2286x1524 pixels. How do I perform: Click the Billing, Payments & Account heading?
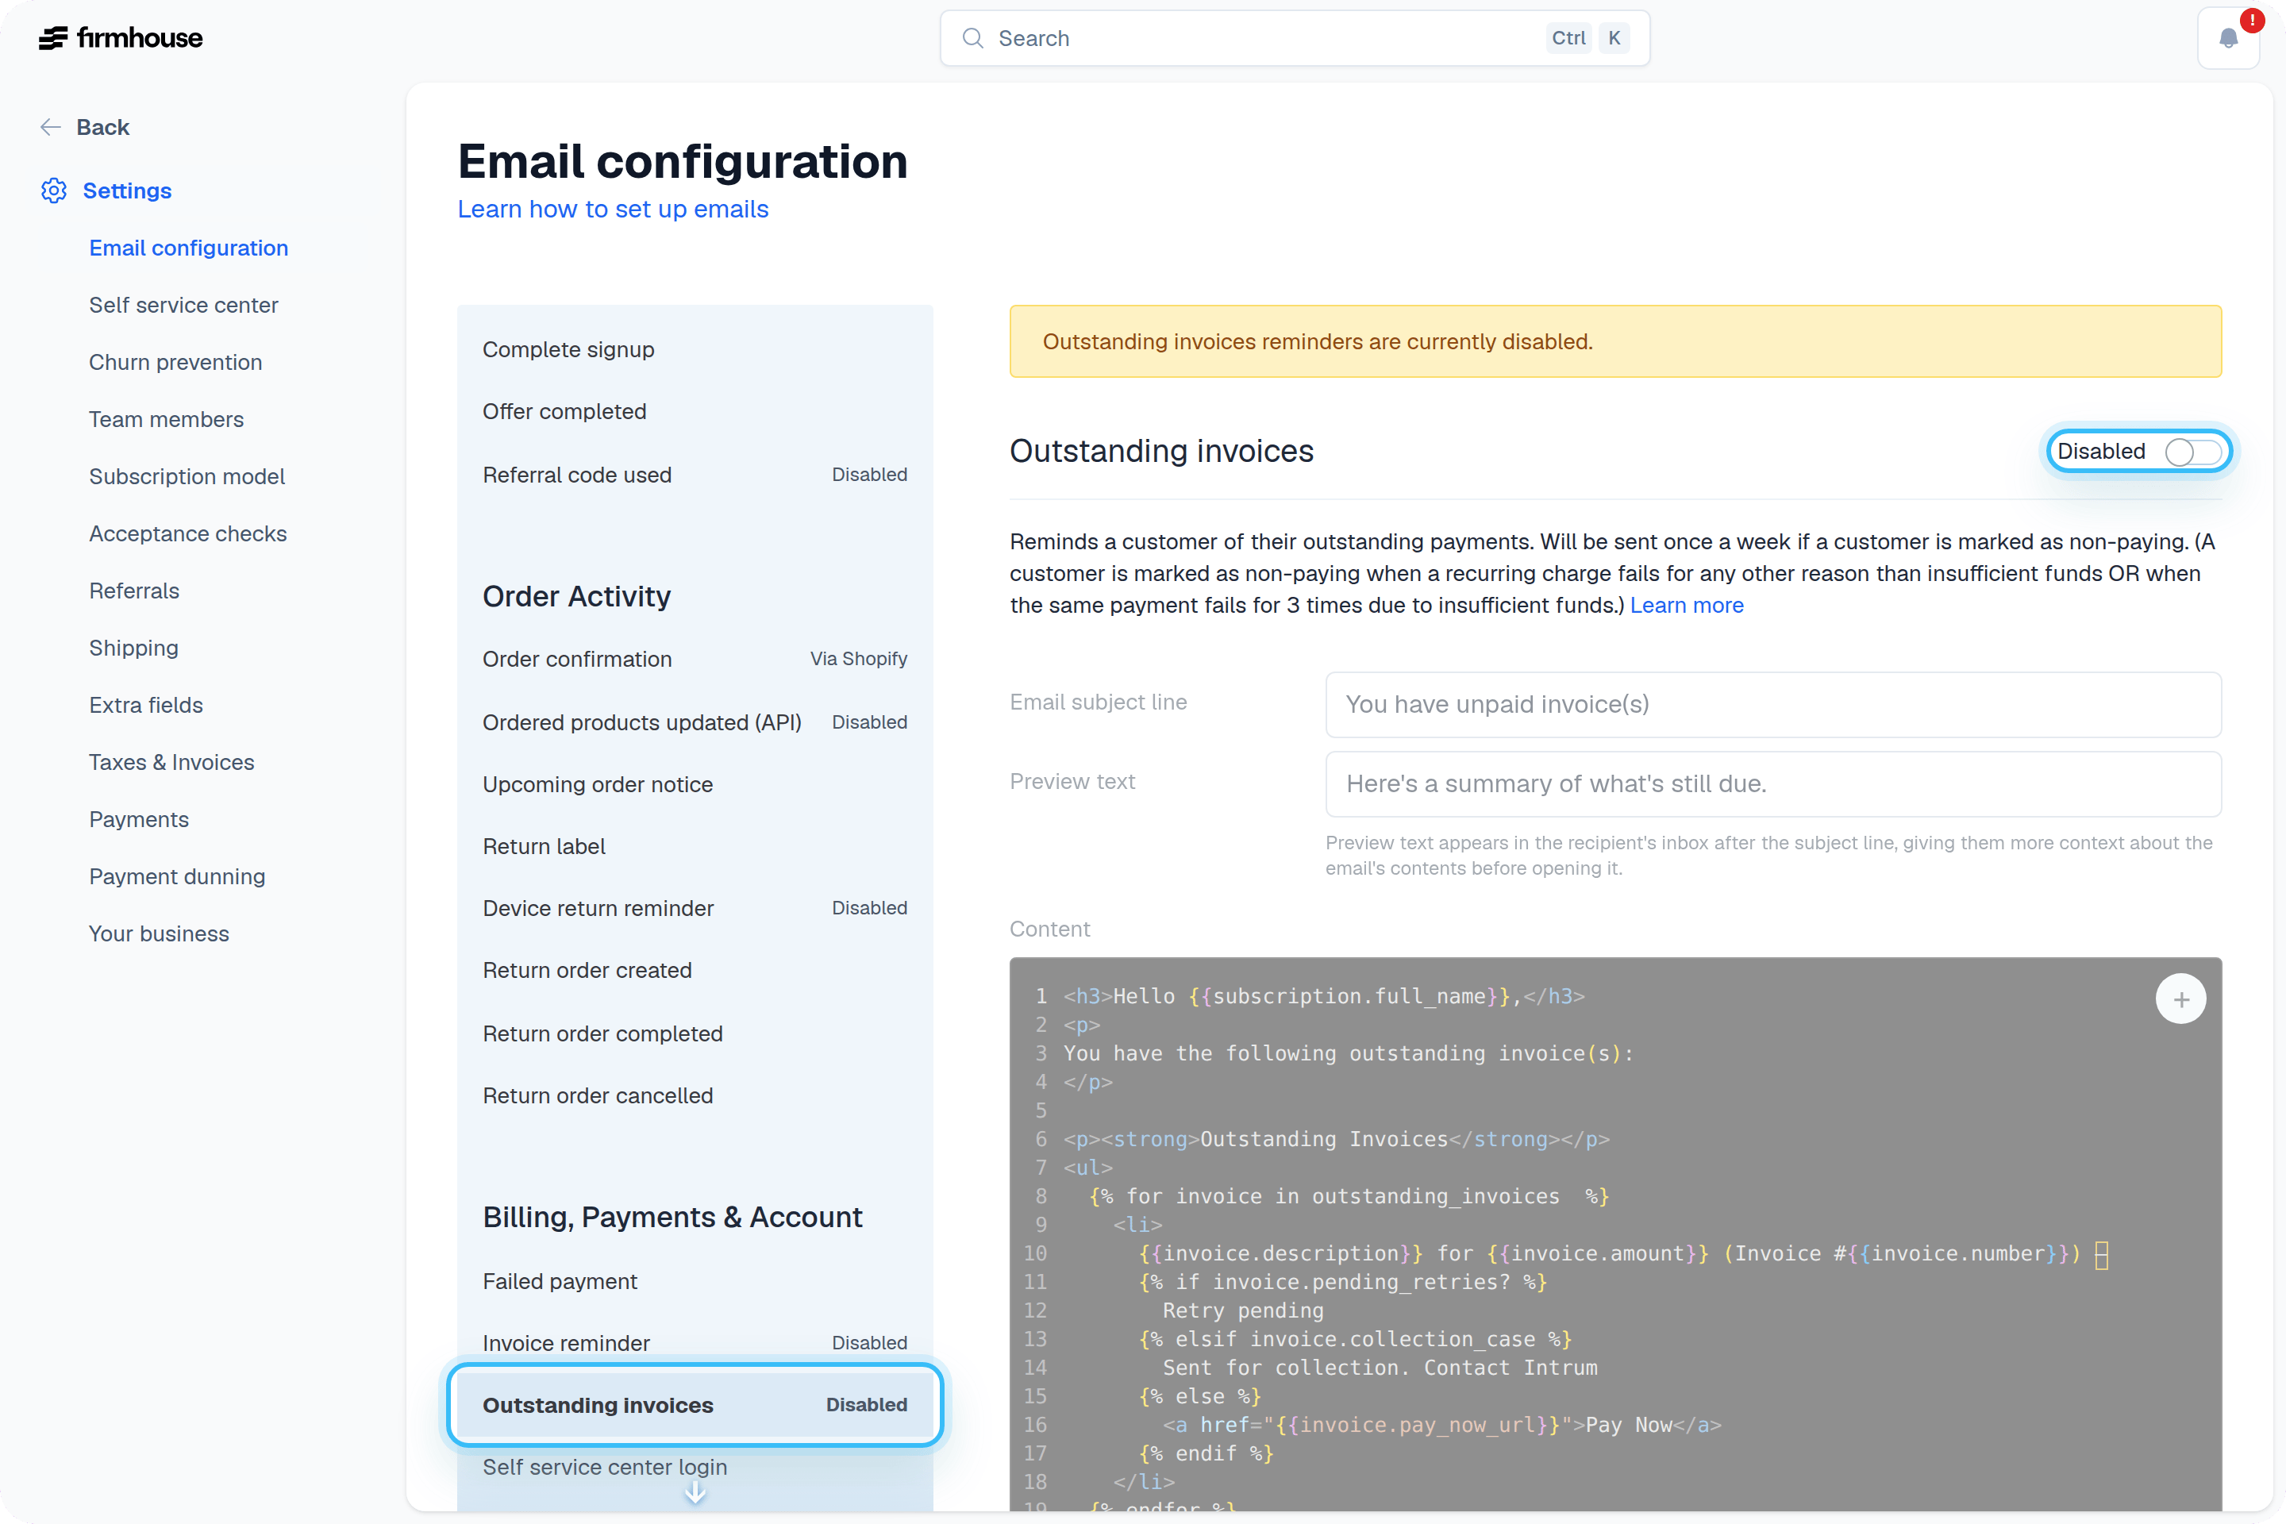[672, 1217]
